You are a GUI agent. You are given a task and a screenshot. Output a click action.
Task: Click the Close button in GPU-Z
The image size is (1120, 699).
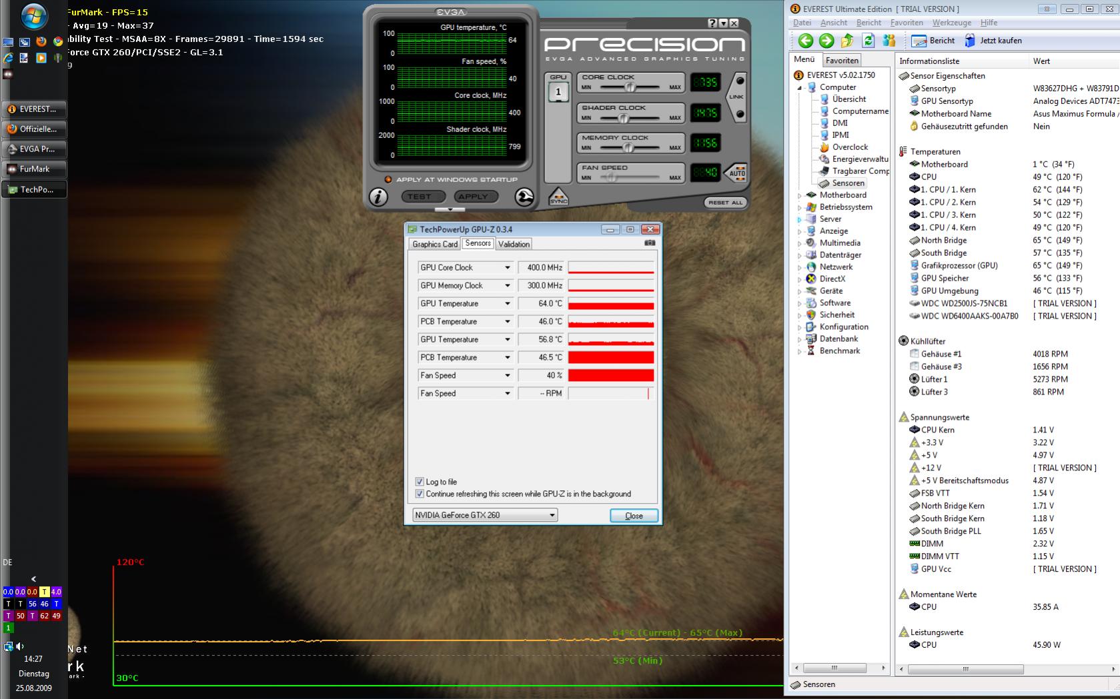click(x=634, y=516)
